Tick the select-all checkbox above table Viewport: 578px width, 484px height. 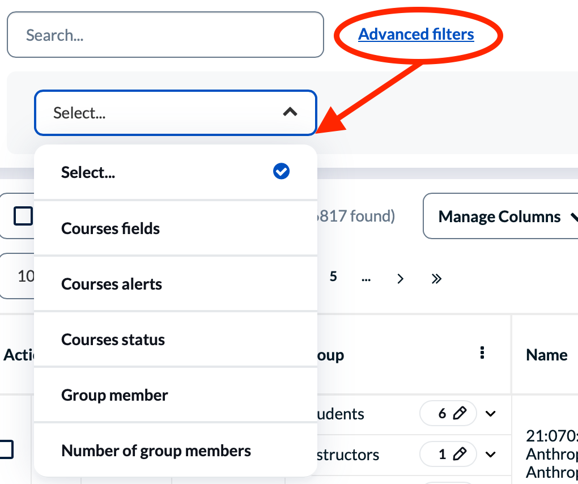pyautogui.click(x=23, y=215)
